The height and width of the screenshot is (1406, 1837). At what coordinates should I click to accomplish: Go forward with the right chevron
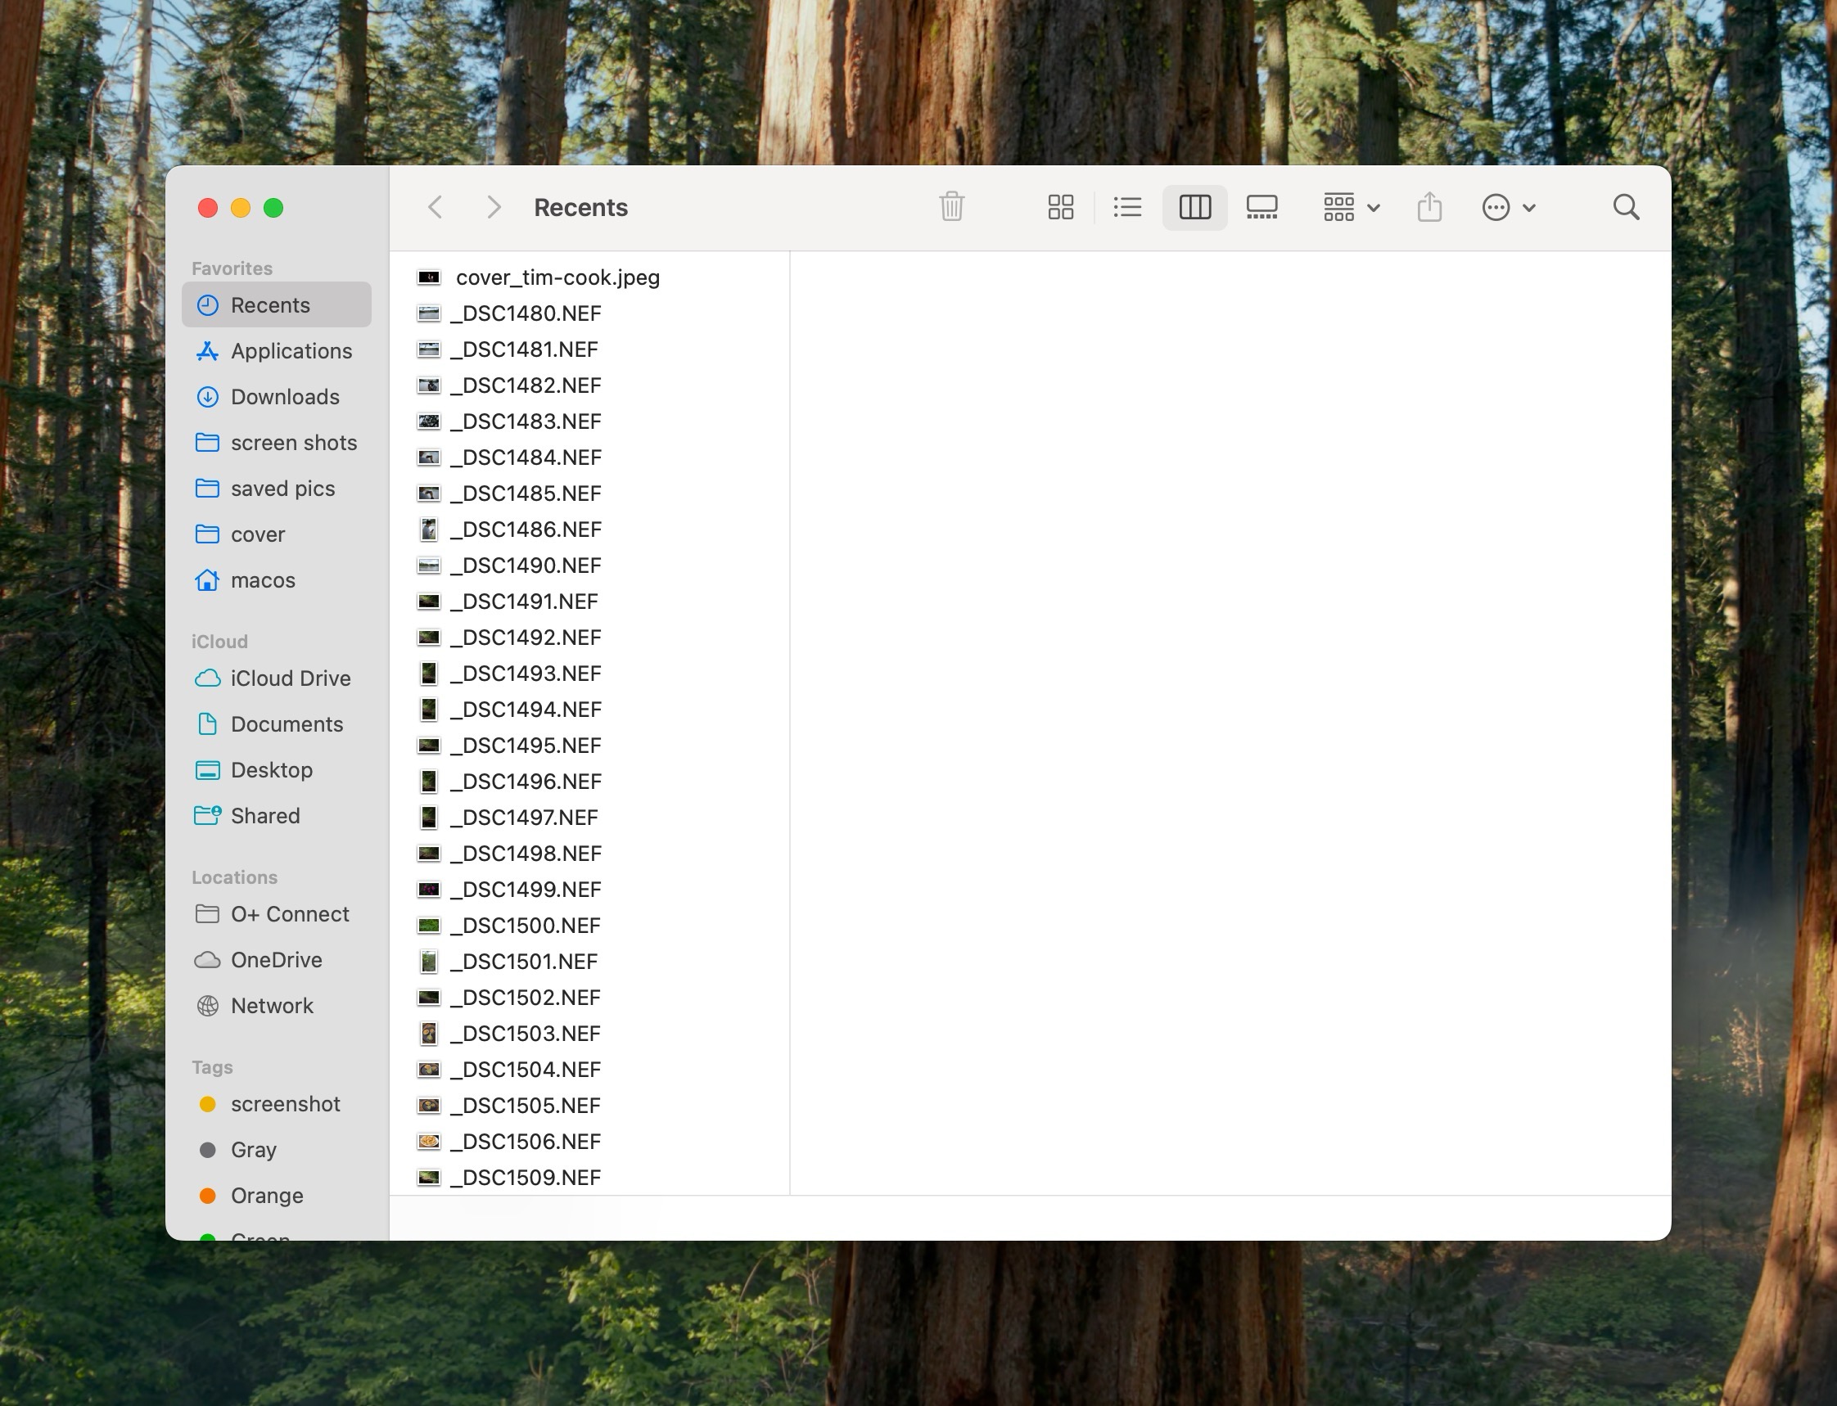pyautogui.click(x=494, y=207)
